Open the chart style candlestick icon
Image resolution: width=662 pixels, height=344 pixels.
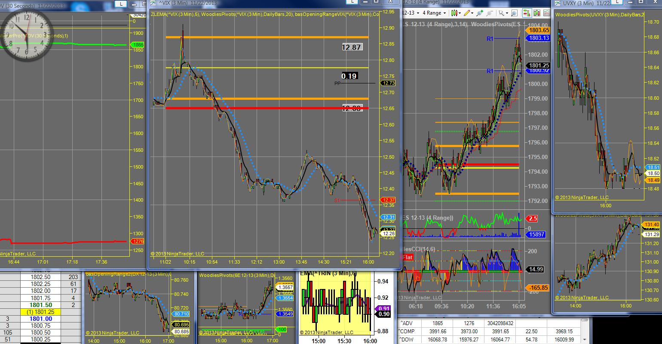[x=454, y=13]
